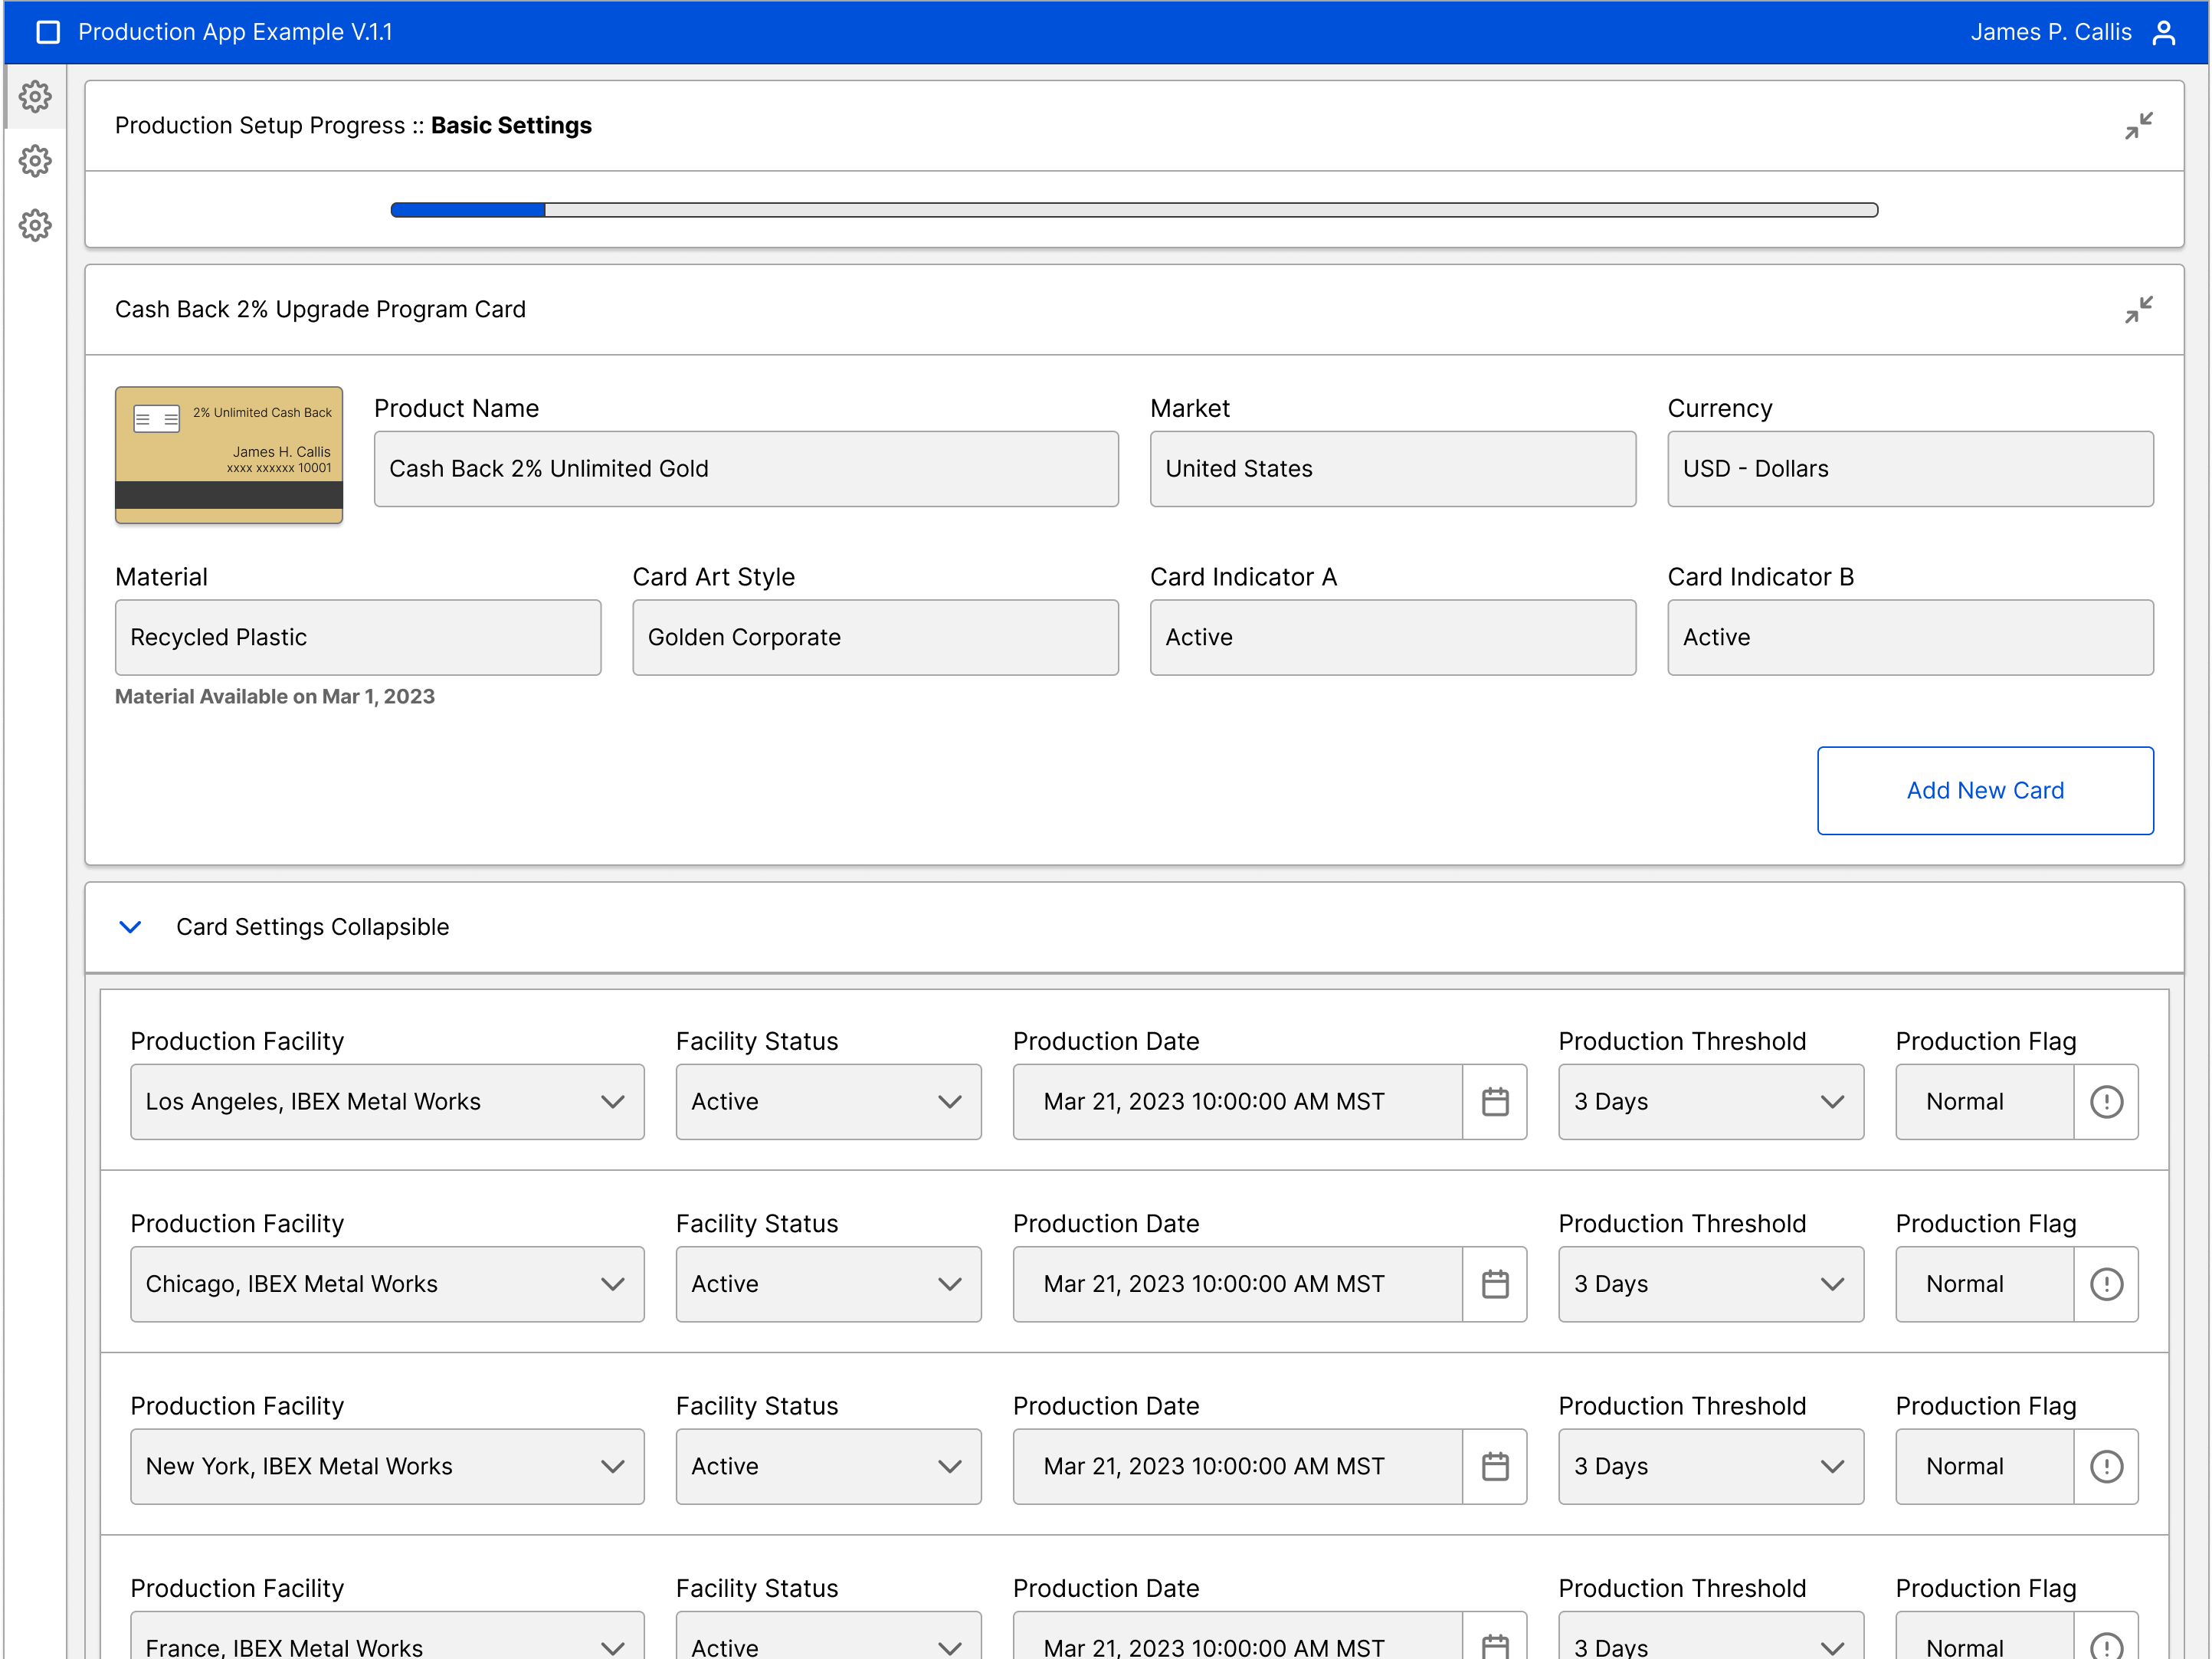Image resolution: width=2212 pixels, height=1659 pixels.
Task: Click the Card Indicator A field
Action: 1392,638
